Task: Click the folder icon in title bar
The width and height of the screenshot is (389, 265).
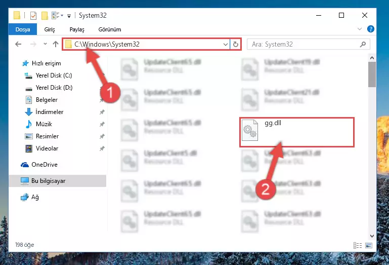Action: tap(17, 15)
